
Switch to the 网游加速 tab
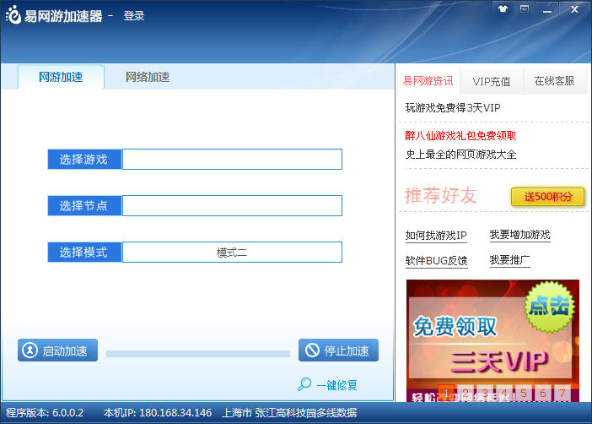(x=61, y=77)
